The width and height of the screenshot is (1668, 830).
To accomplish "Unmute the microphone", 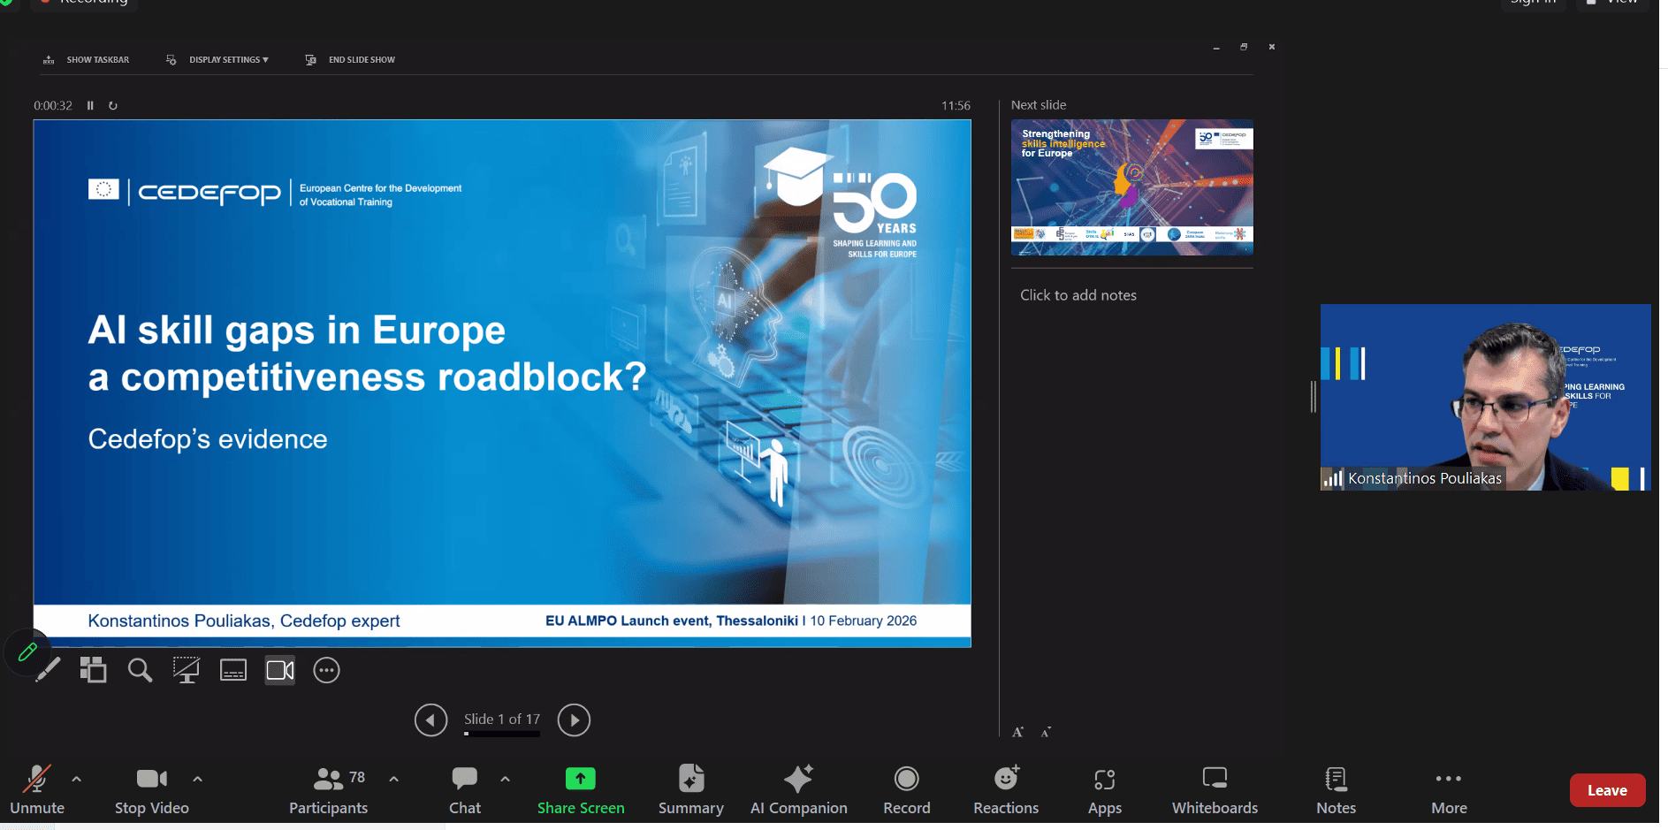I will coord(37,789).
